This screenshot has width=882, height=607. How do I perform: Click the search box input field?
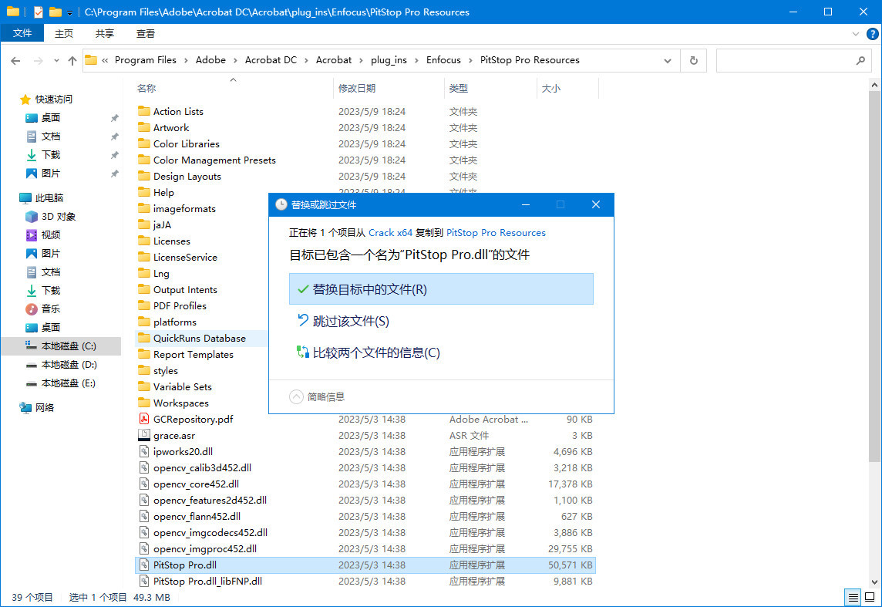pyautogui.click(x=785, y=60)
